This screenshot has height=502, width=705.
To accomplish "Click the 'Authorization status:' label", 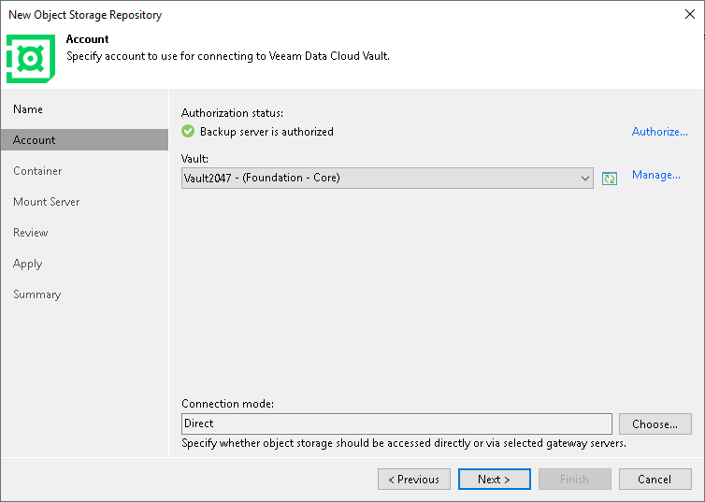I will pyautogui.click(x=232, y=113).
